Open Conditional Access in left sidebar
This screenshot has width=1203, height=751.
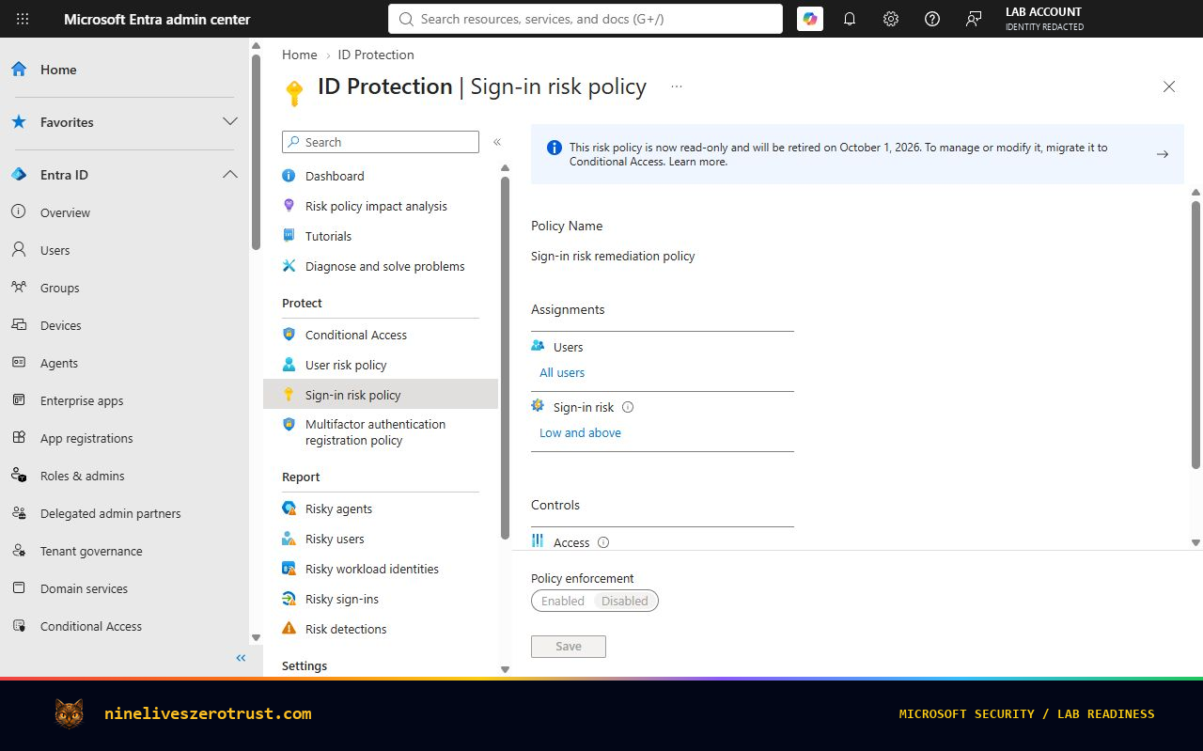click(91, 626)
